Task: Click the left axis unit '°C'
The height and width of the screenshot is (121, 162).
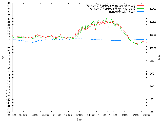Action: pos(3,57)
